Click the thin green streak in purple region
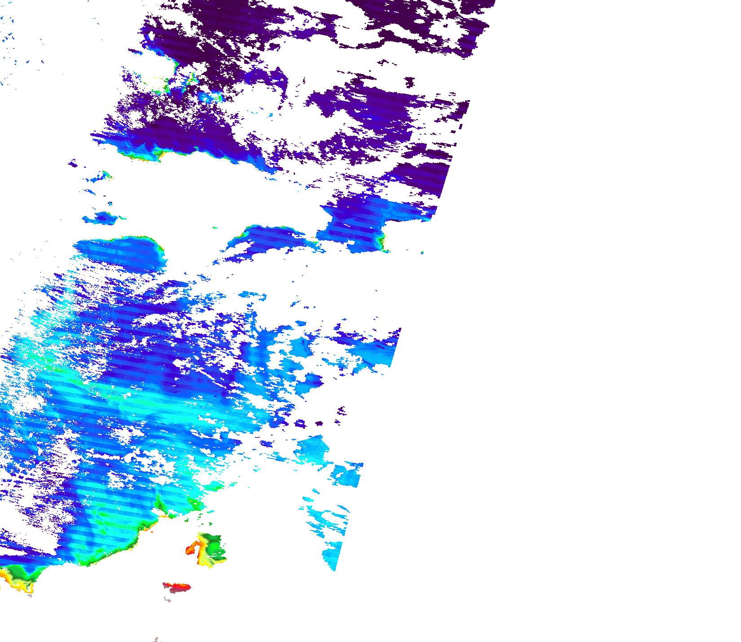Image resolution: width=741 pixels, height=642 pixels. point(176,66)
